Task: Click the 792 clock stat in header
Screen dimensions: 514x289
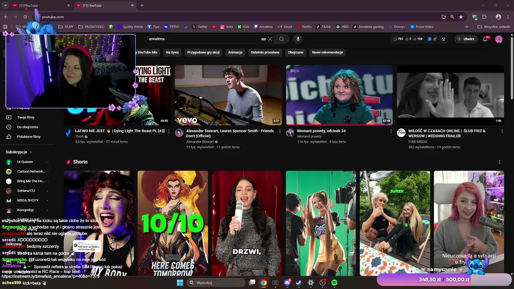Action: (x=398, y=39)
